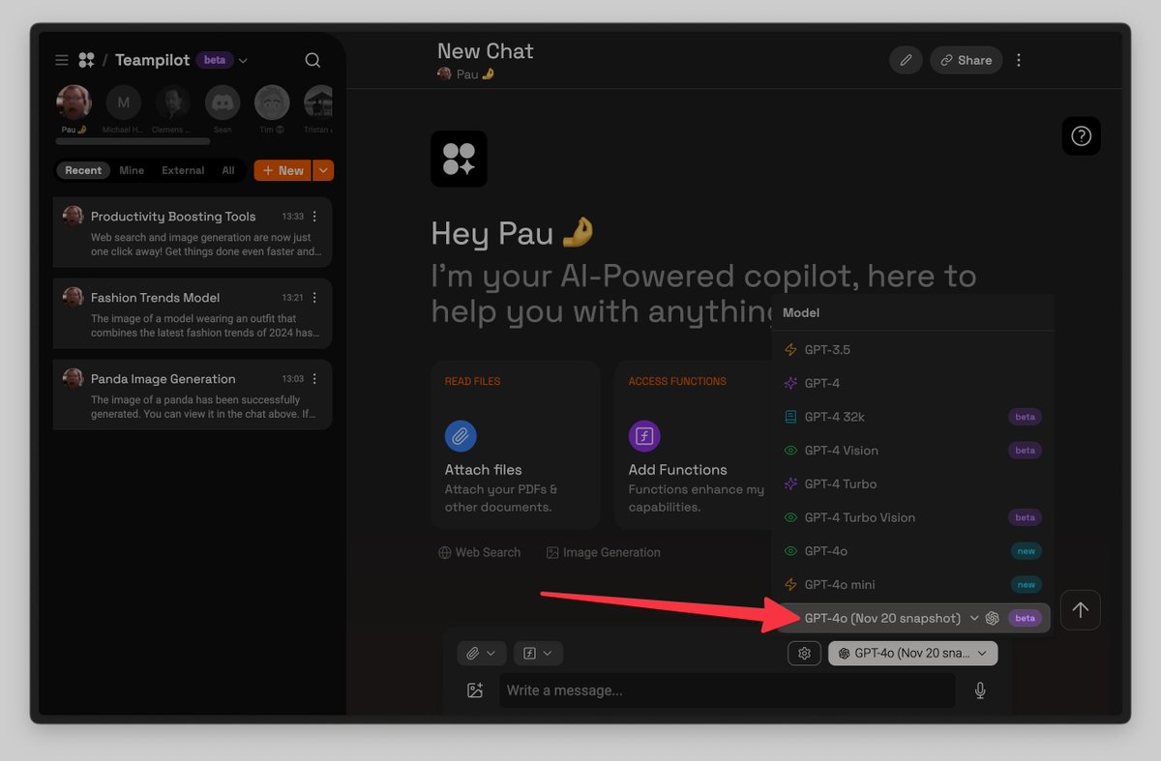Open the search magnifier in sidebar
Image resolution: width=1161 pixels, height=761 pixels.
[x=313, y=60]
